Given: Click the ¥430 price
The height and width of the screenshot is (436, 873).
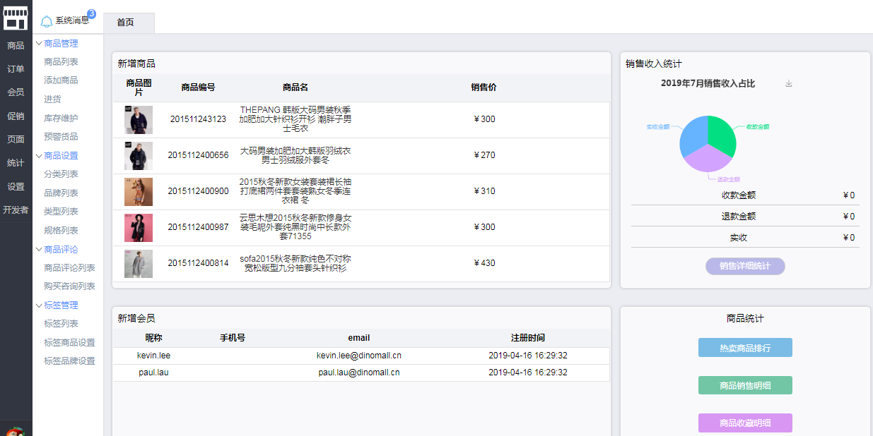Looking at the screenshot, I should [484, 263].
